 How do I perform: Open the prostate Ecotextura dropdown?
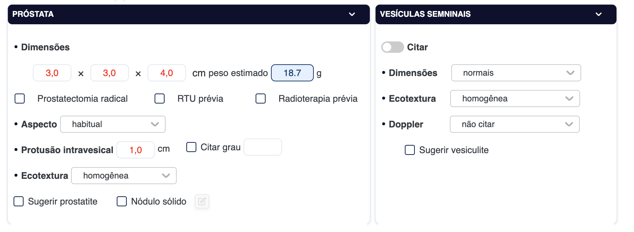pos(124,176)
